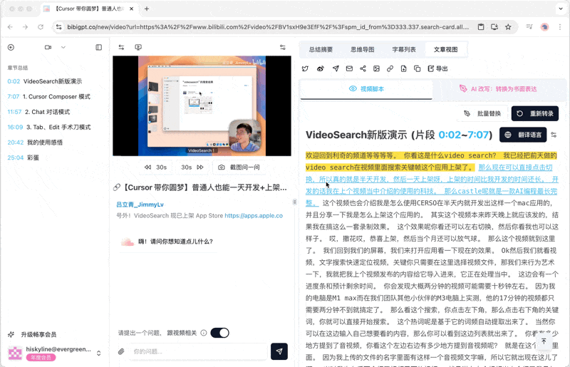
Task: Toggle the video-related question switch
Action: click(x=220, y=333)
